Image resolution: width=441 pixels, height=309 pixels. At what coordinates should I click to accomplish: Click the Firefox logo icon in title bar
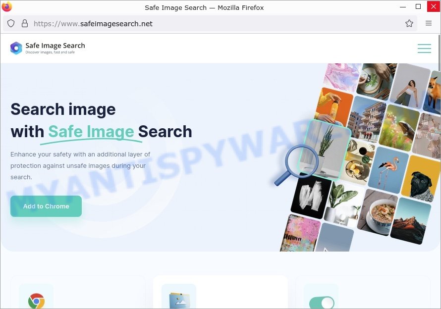point(7,6)
